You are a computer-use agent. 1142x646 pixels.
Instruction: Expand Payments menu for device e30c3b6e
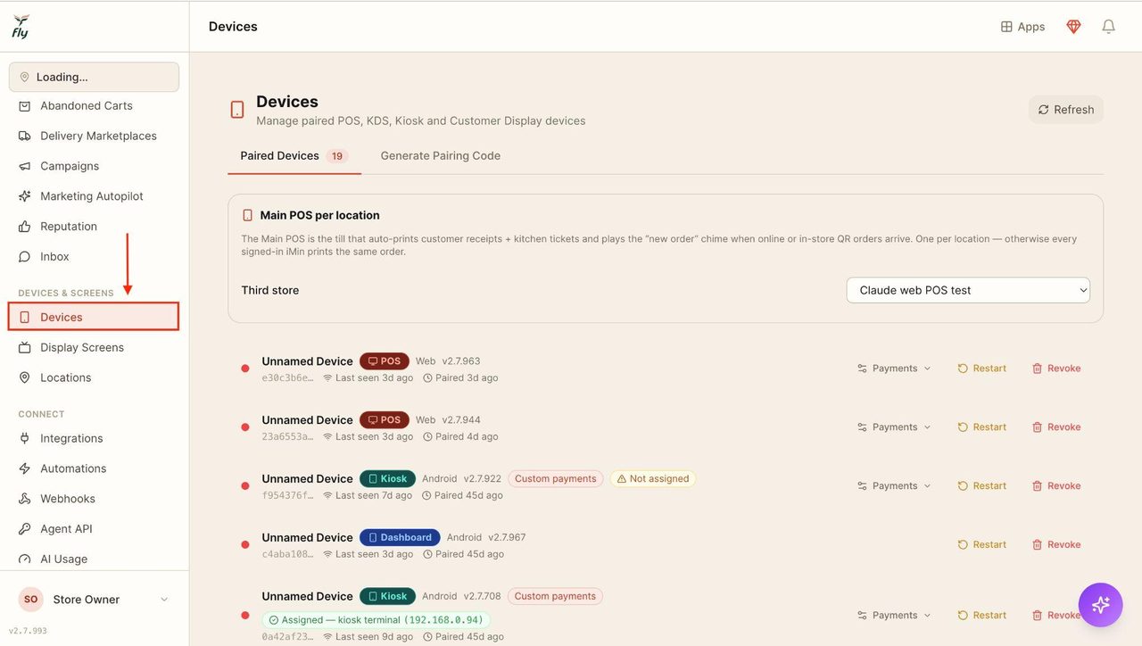[894, 369]
